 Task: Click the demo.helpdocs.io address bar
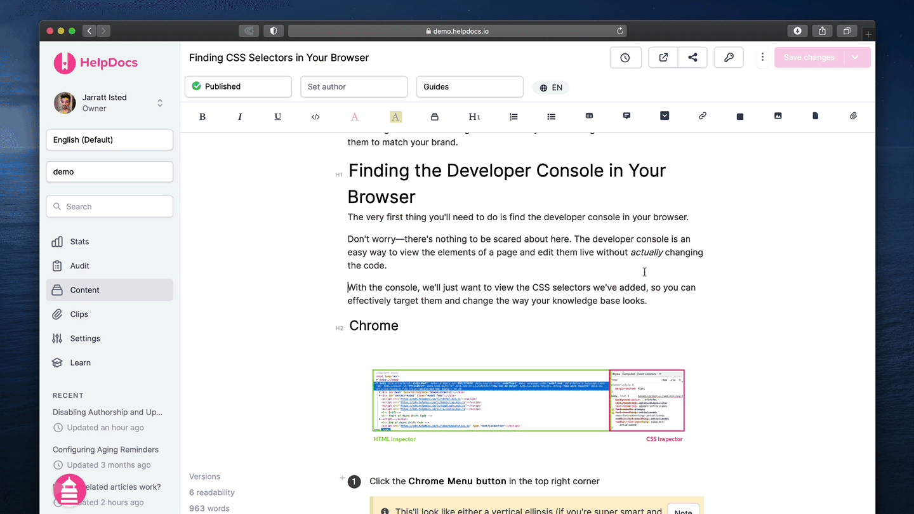coord(458,30)
